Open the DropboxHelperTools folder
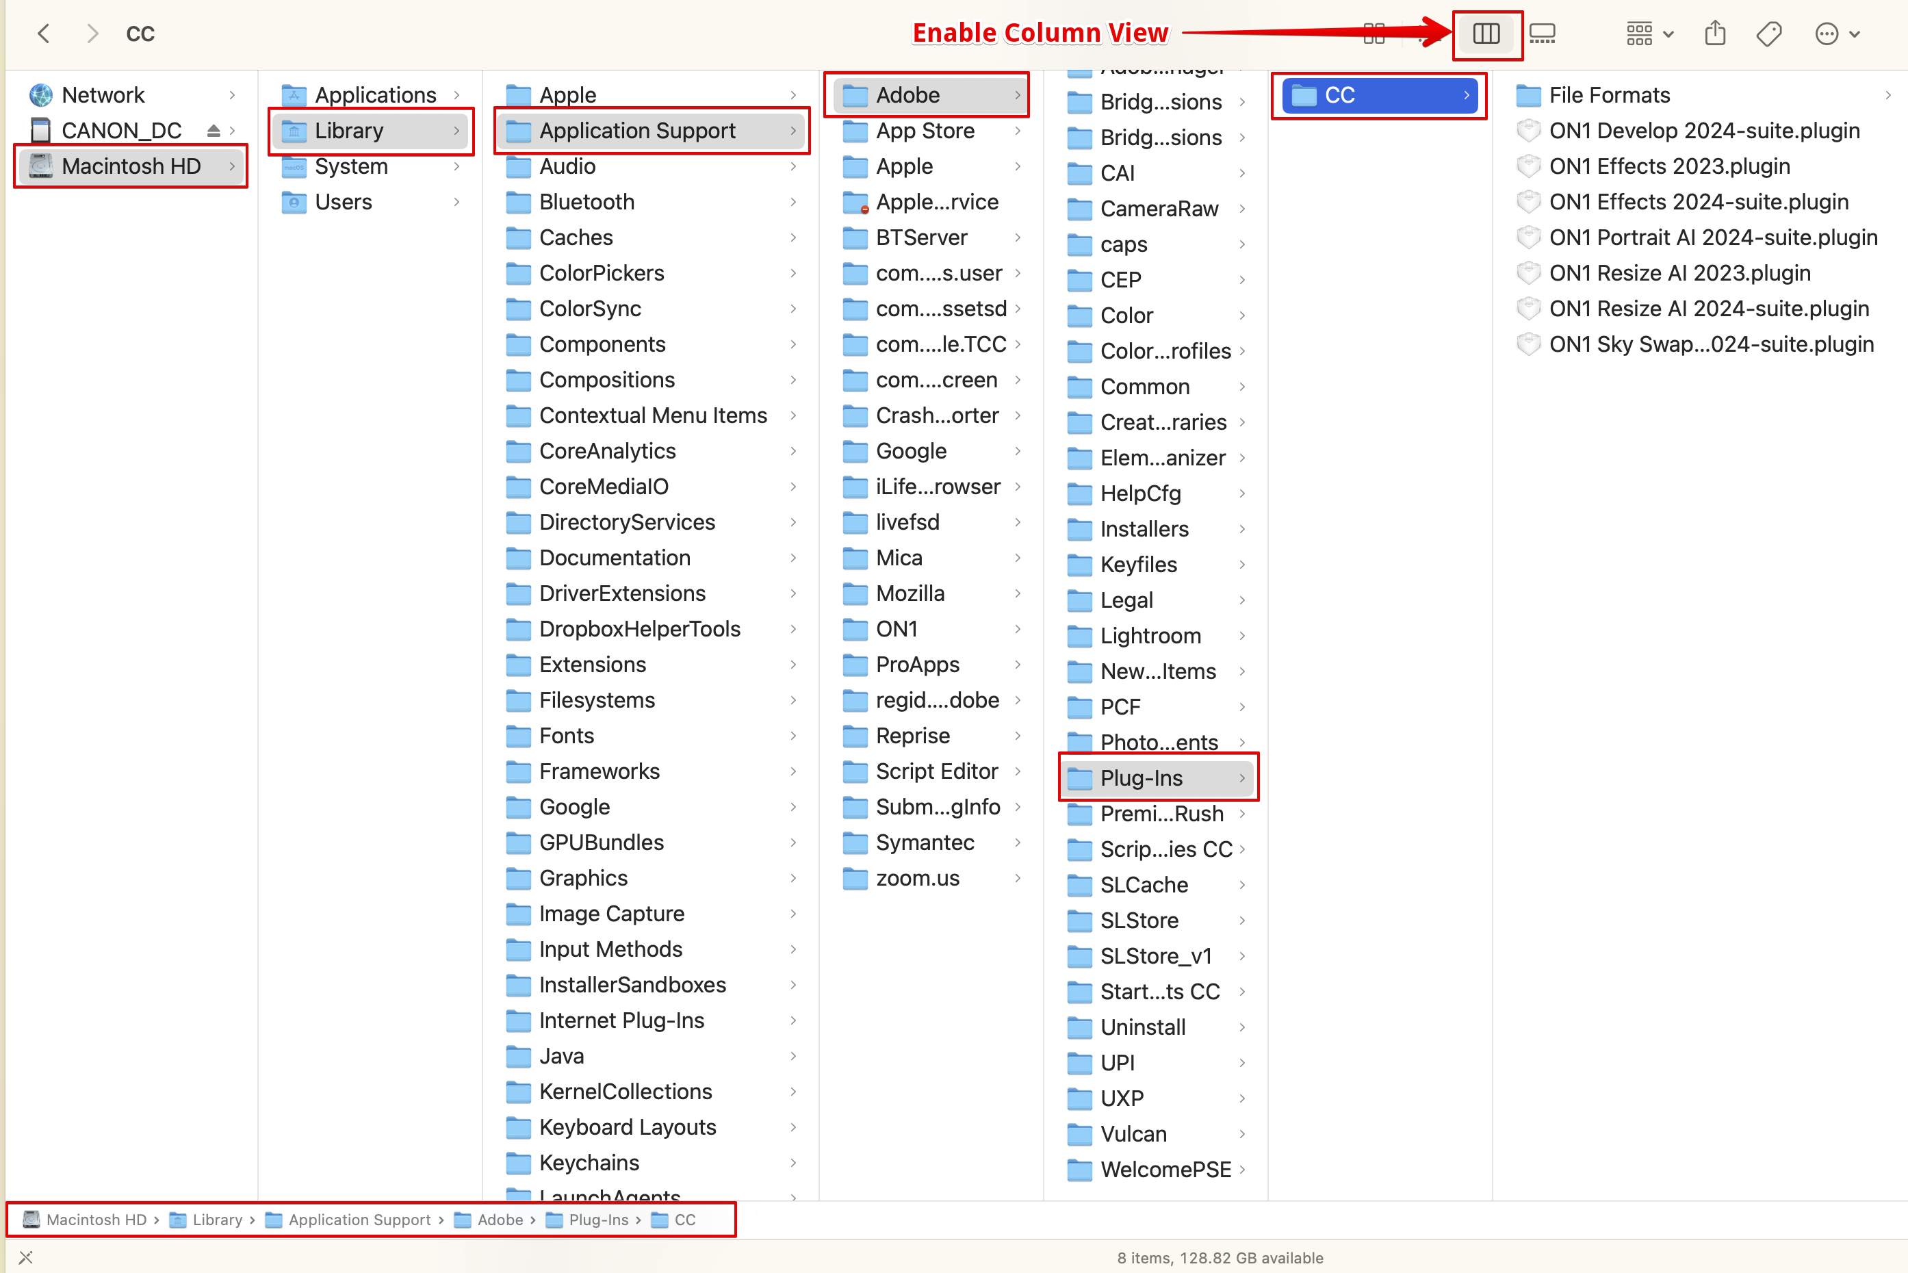 (652, 629)
